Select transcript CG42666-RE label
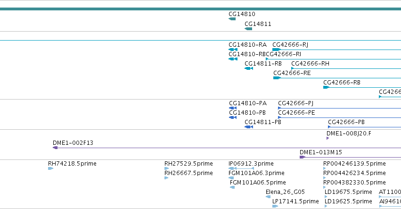Viewport: 401px width, 209px height. pyautogui.click(x=292, y=73)
